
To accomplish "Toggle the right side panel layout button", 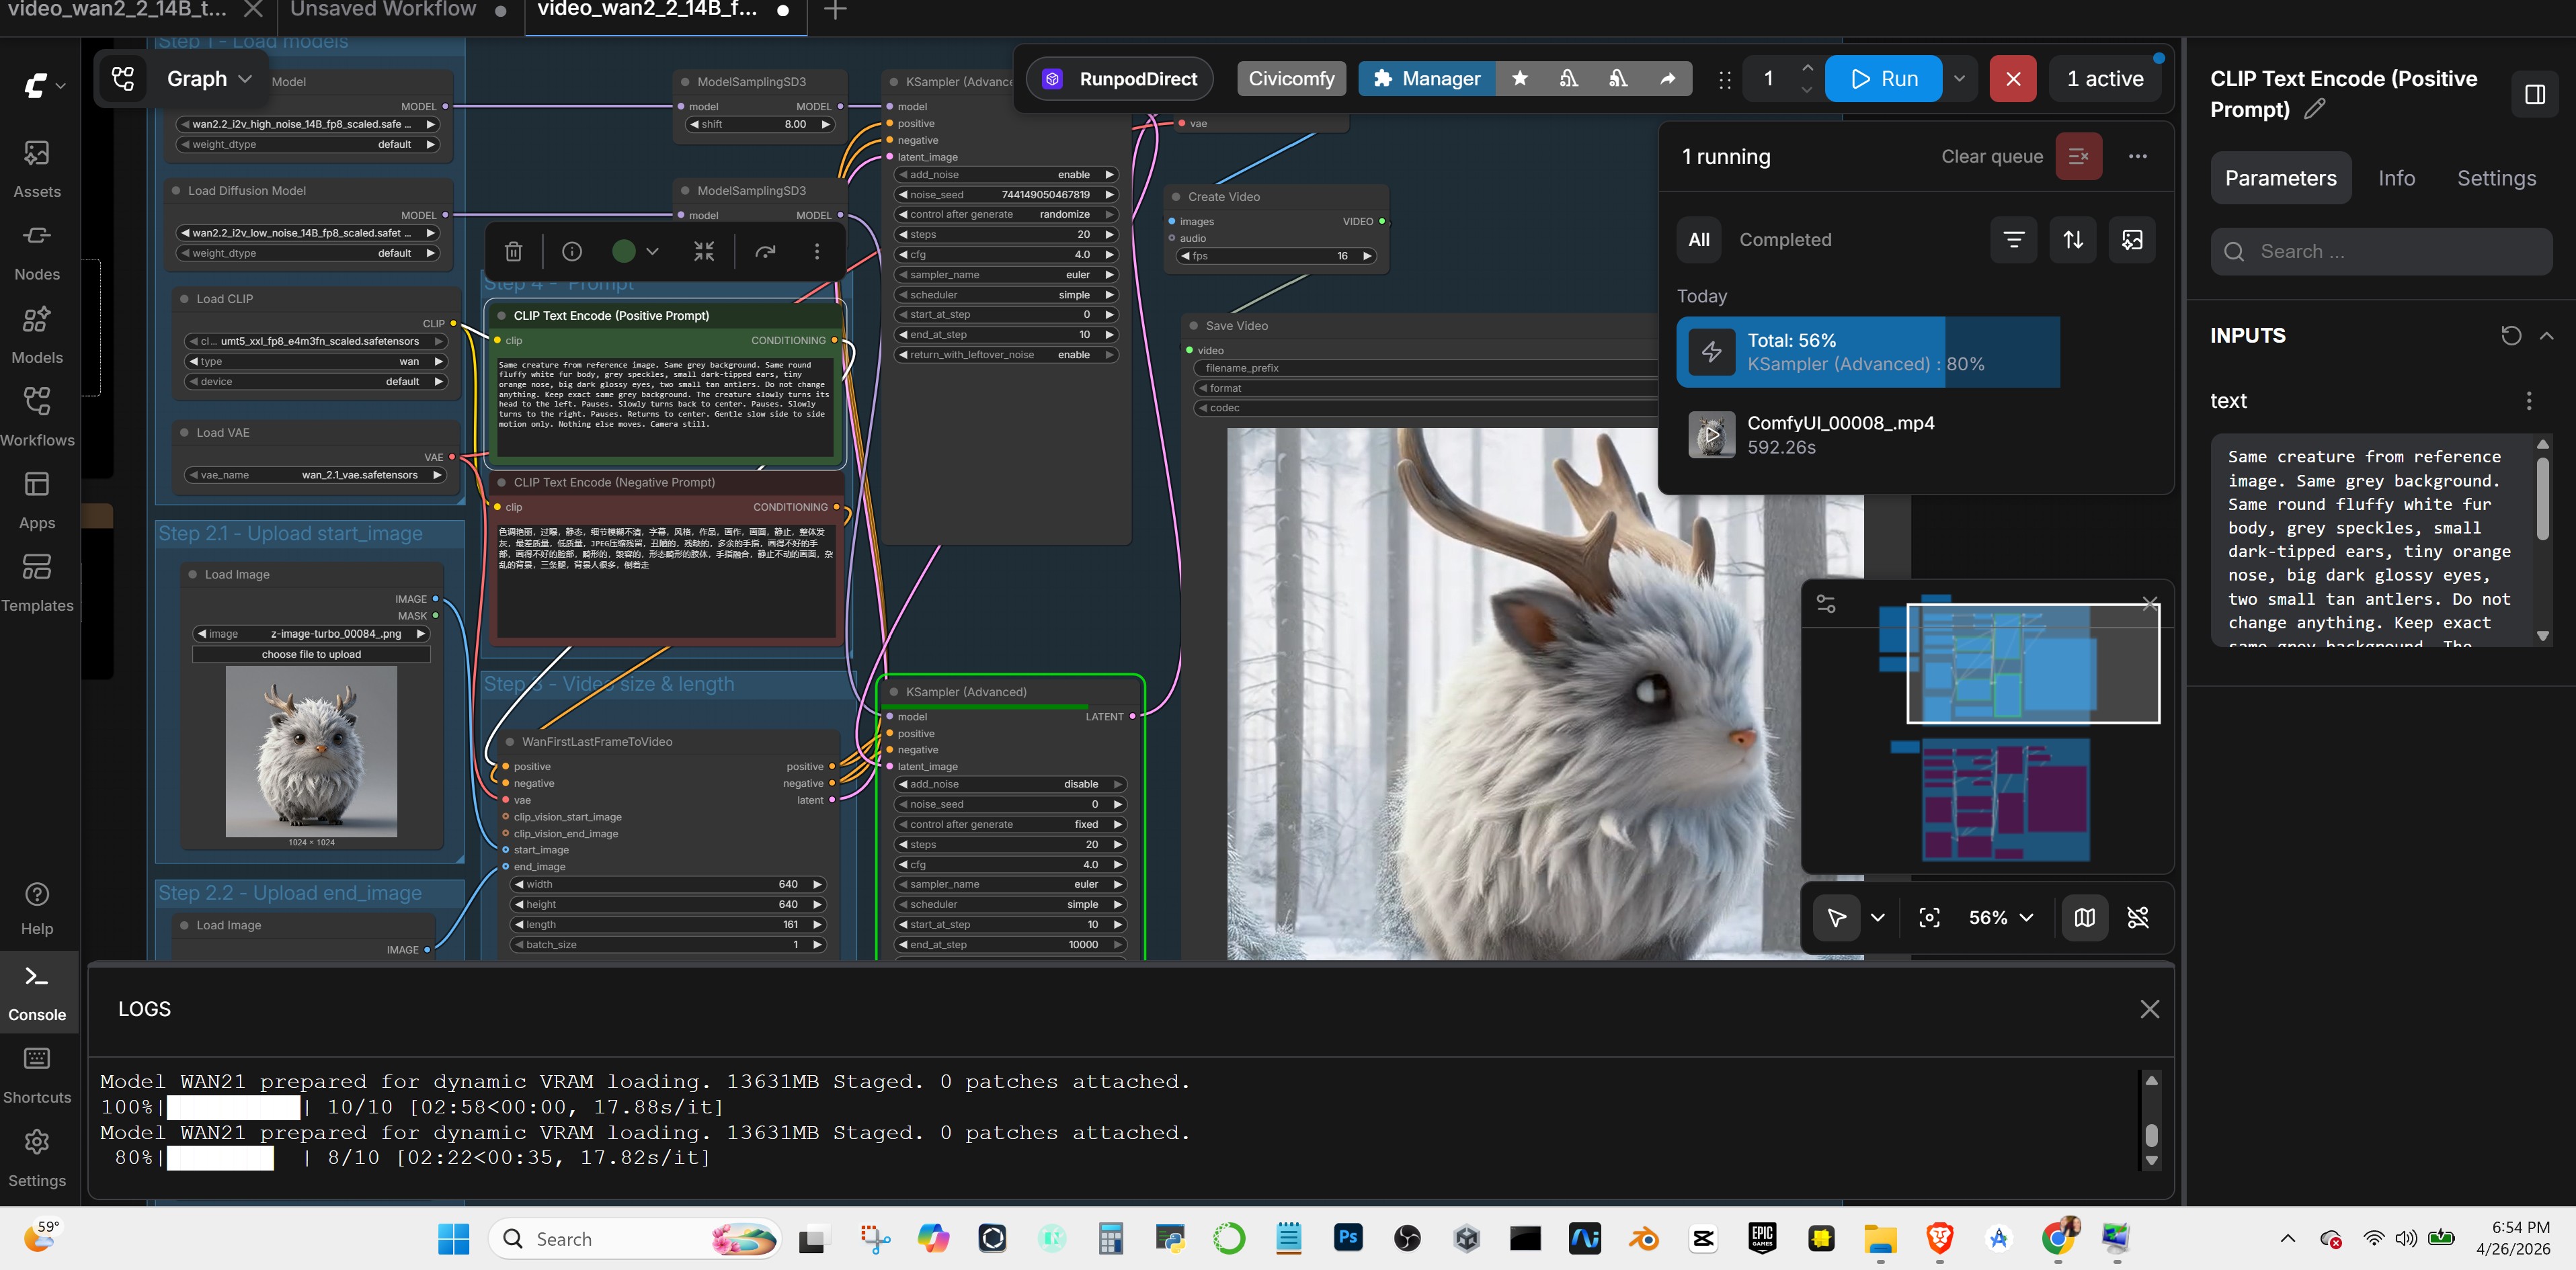I will pos(2535,94).
